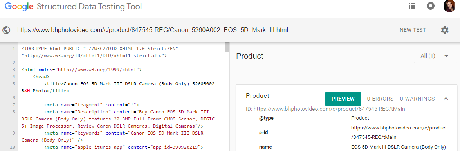Open the notifications bell icon
Viewport: 460px width, 151px height.
tap(430, 6)
